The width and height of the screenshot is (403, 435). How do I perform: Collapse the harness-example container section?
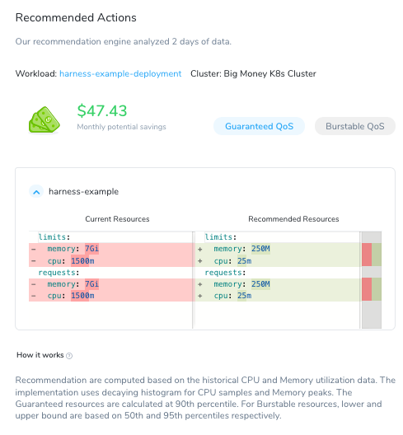coord(36,192)
